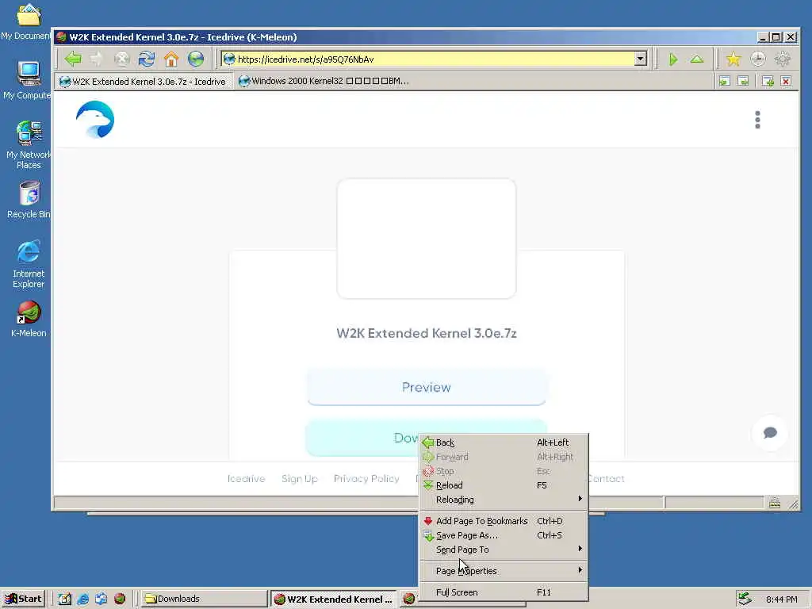This screenshot has height=609, width=812.
Task: Expand the URL bar dropdown arrow
Action: tap(641, 59)
